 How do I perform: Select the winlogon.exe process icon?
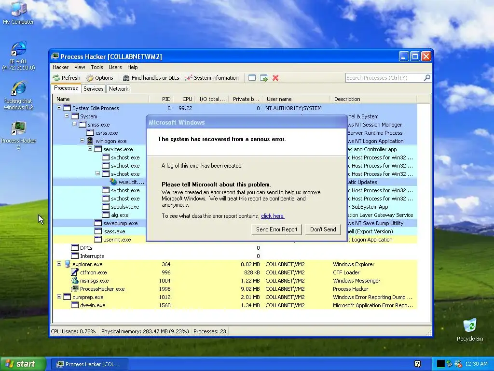click(x=90, y=141)
